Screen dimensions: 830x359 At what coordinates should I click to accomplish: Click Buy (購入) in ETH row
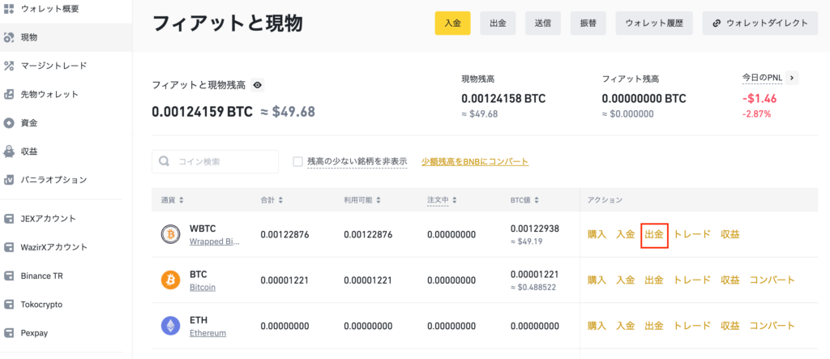pyautogui.click(x=597, y=326)
